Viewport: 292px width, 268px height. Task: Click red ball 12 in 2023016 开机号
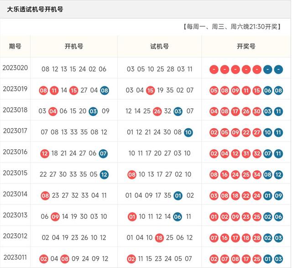45,153
